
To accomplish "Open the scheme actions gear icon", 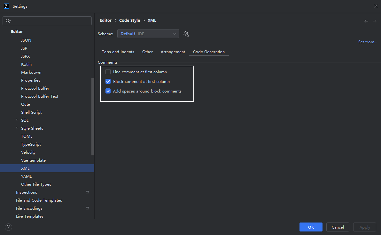I will 186,34.
